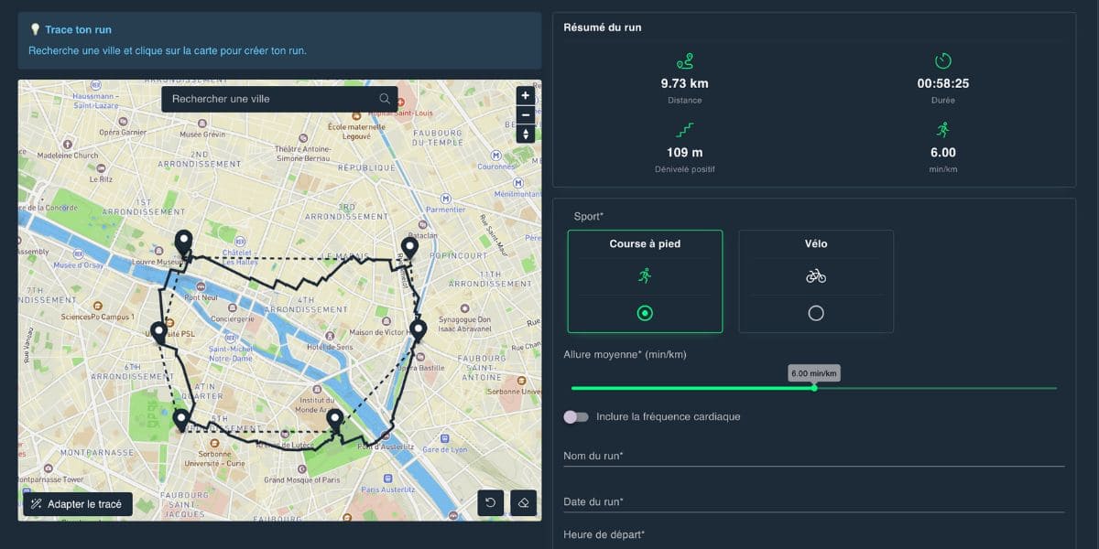Viewport: 1099px width, 549px height.
Task: Click the bicycle icon in the Vélo card
Action: (816, 275)
